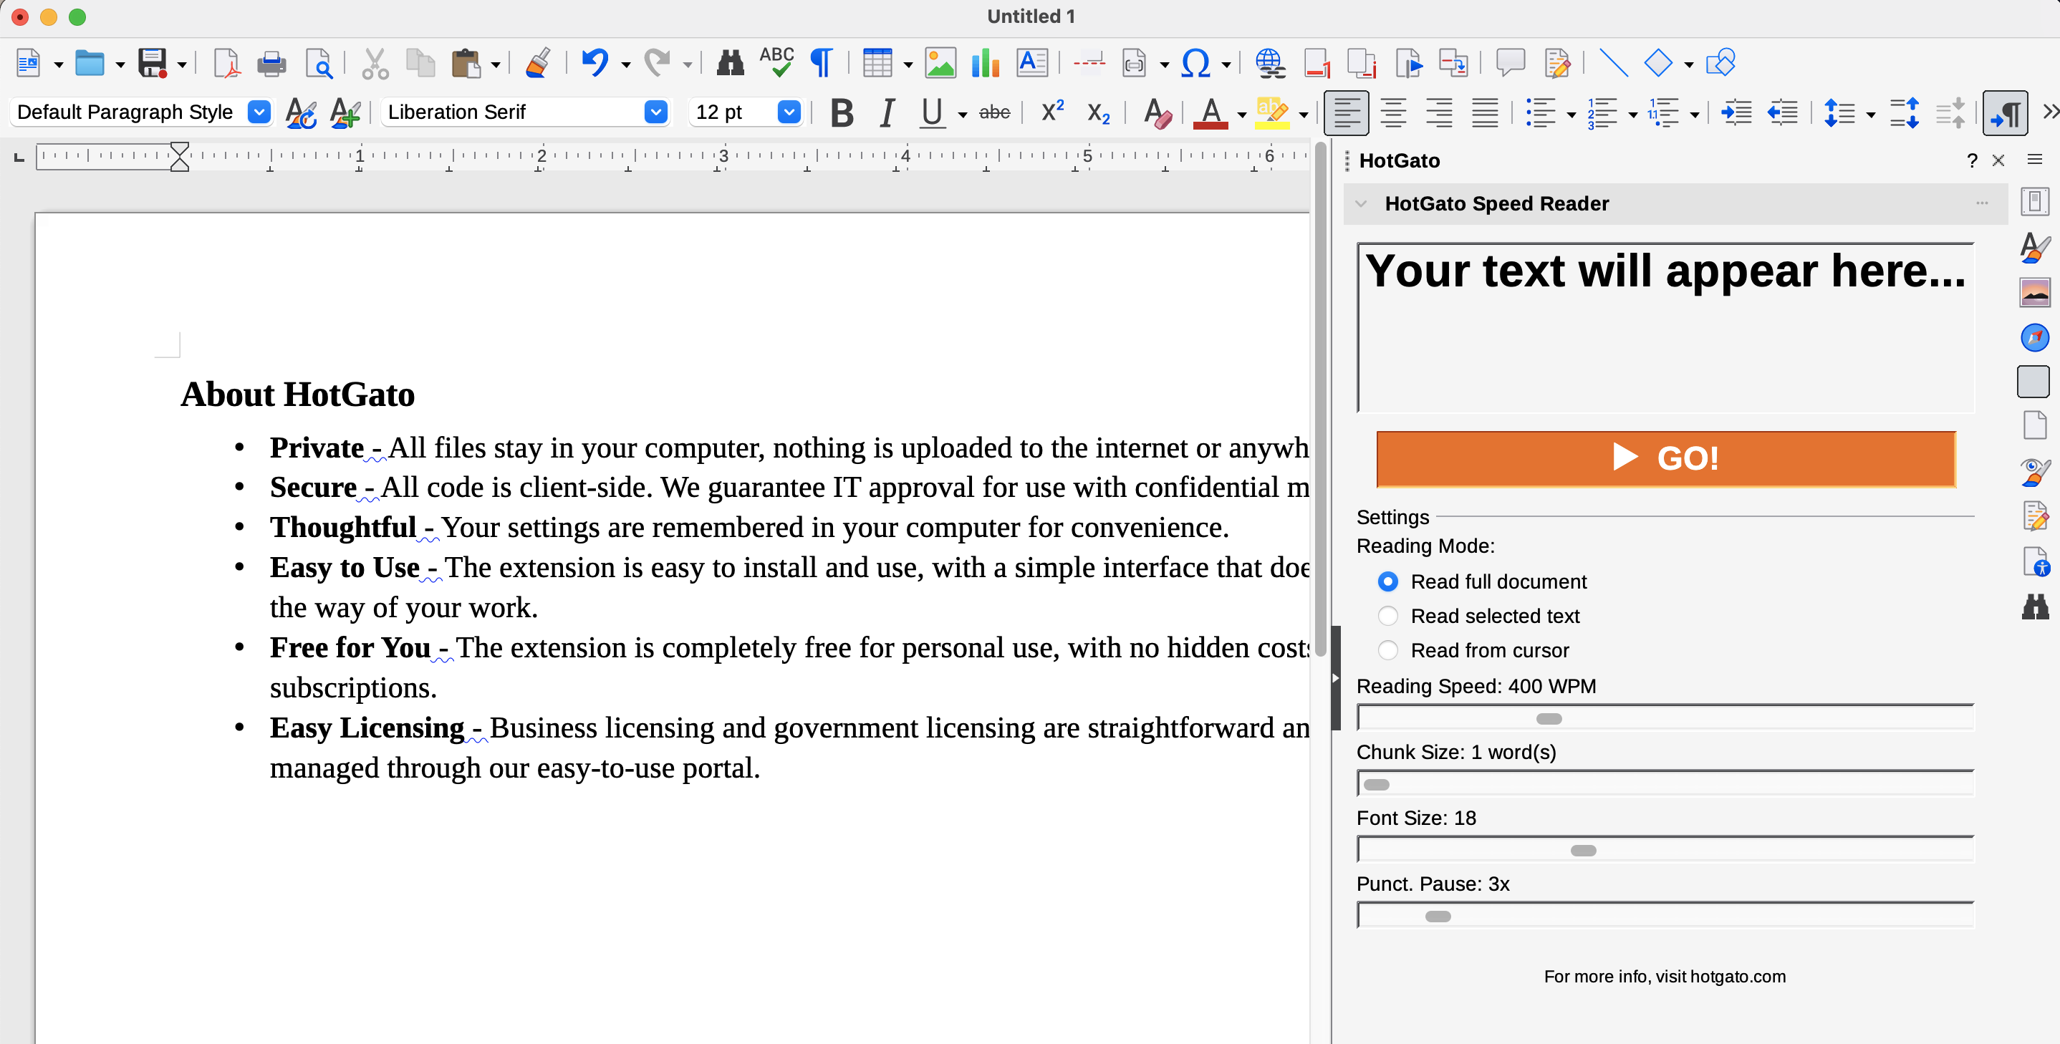
Task: Toggle unordered bullet list
Action: click(x=1540, y=112)
